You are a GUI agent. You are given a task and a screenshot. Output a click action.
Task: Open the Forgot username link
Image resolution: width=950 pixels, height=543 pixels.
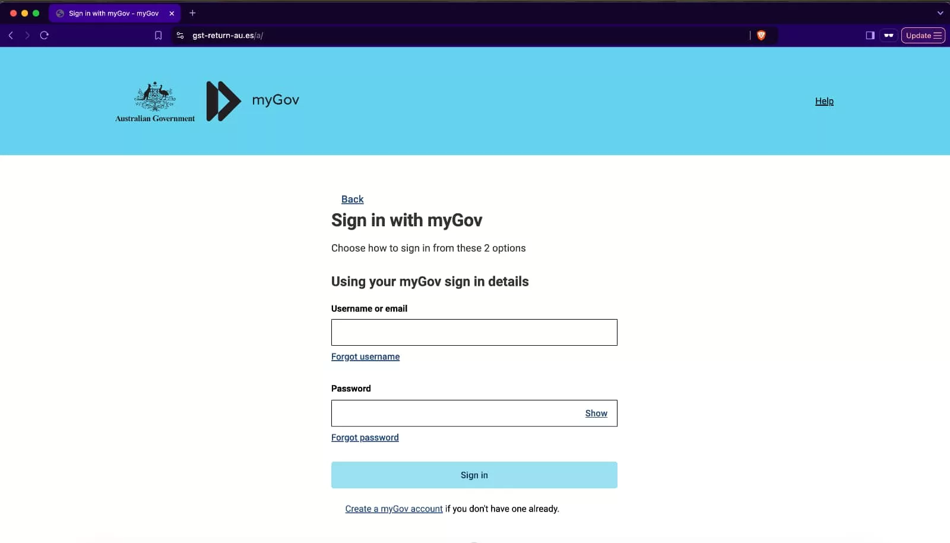point(366,356)
